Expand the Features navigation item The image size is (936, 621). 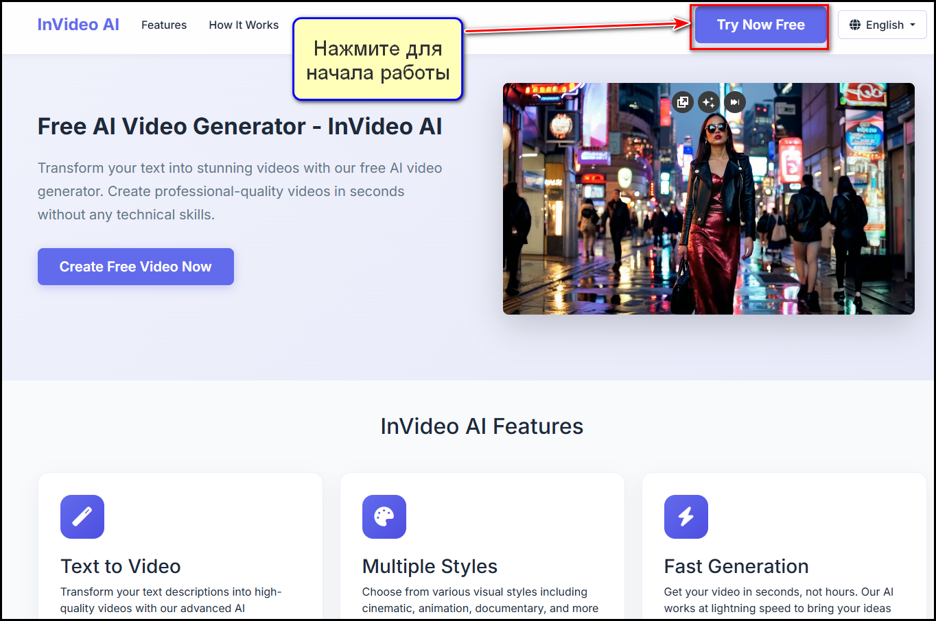[164, 25]
